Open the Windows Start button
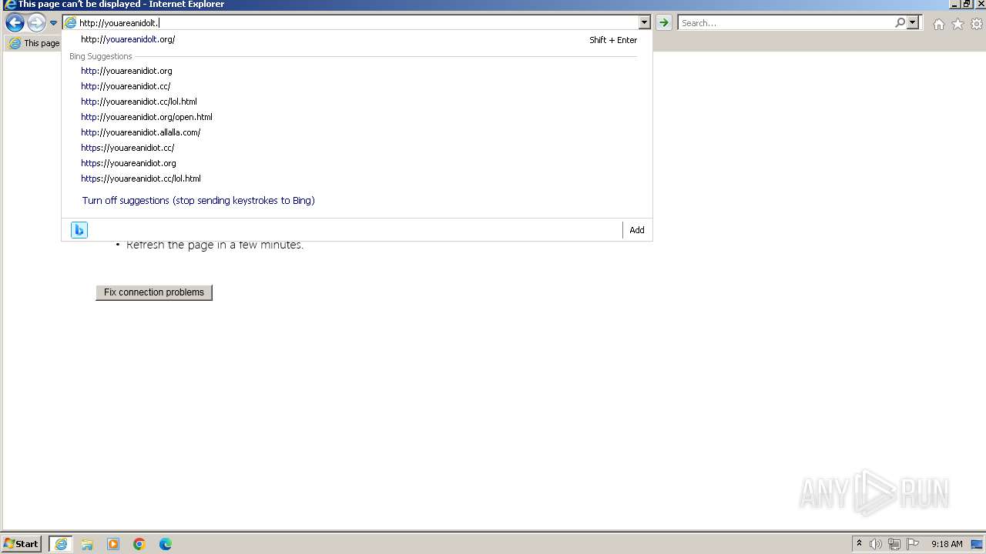Screen dimensions: 986x554 (x=22, y=544)
